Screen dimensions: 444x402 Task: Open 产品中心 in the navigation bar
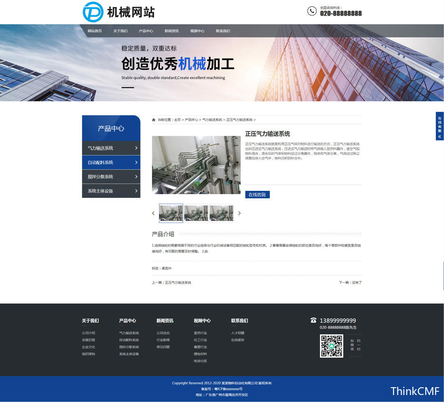[146, 31]
